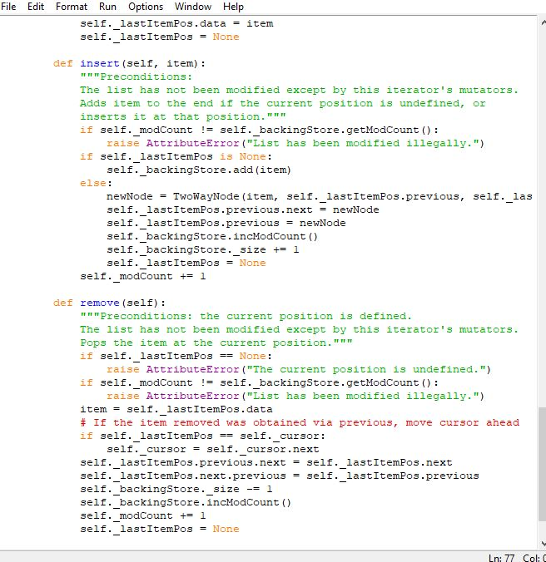
Task: Click the 'else:' keyword line
Action: click(x=97, y=183)
